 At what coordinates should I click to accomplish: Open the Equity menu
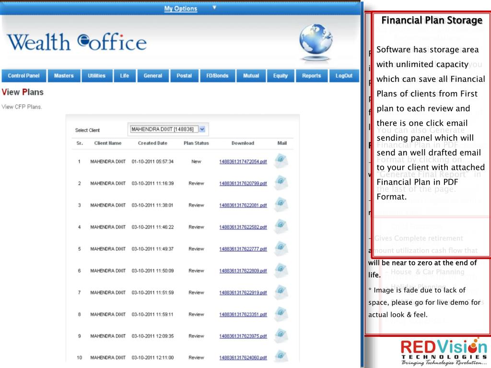click(x=280, y=76)
